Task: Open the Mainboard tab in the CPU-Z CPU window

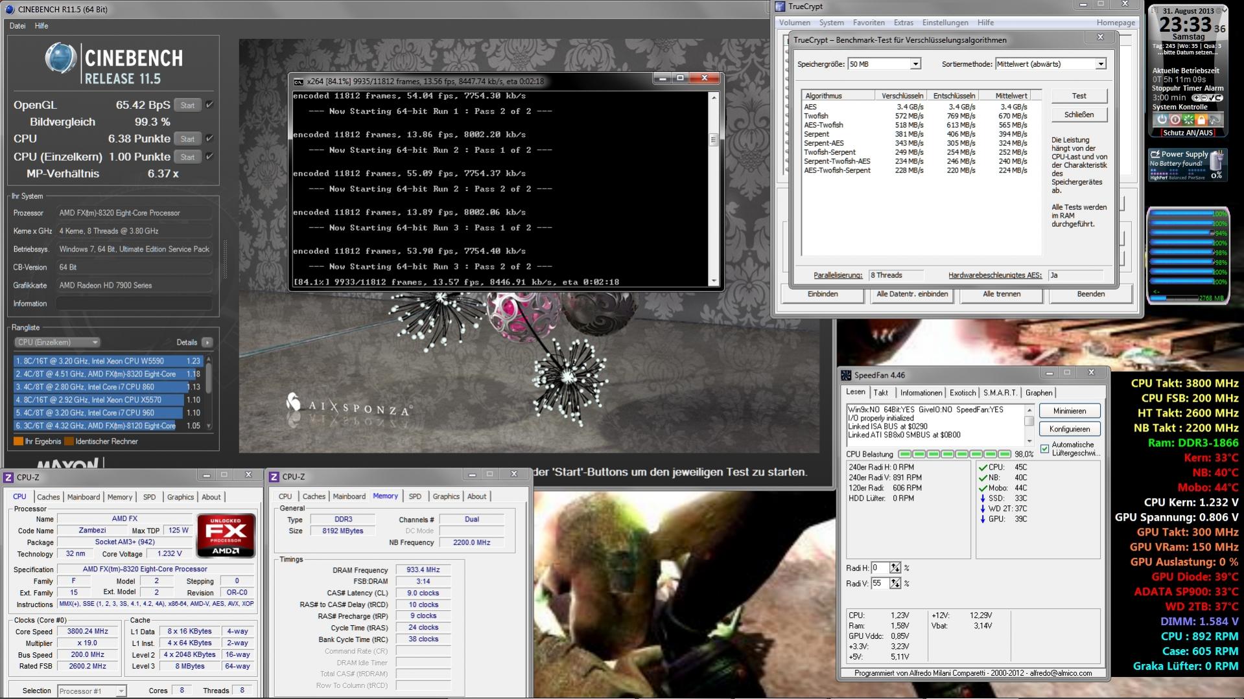Action: (x=84, y=497)
